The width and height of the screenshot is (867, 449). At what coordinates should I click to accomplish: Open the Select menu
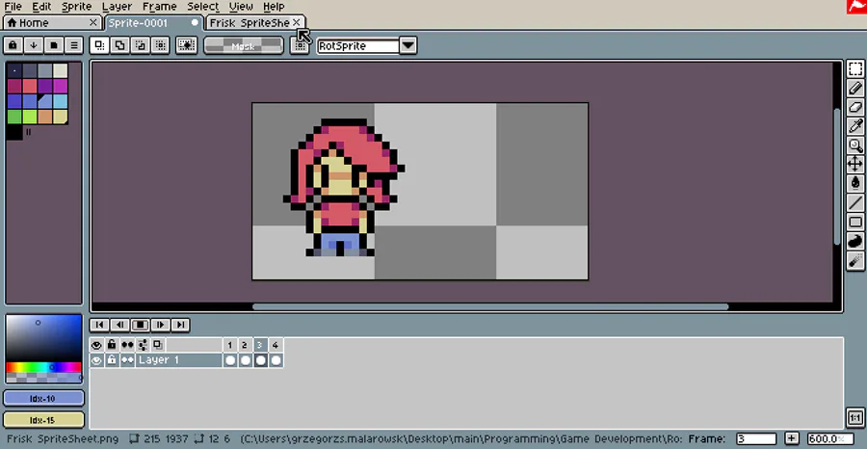click(203, 7)
